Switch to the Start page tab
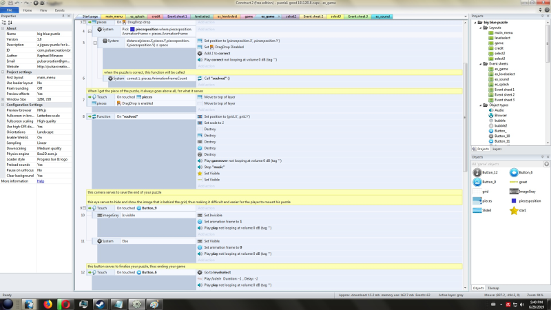 coord(90,17)
